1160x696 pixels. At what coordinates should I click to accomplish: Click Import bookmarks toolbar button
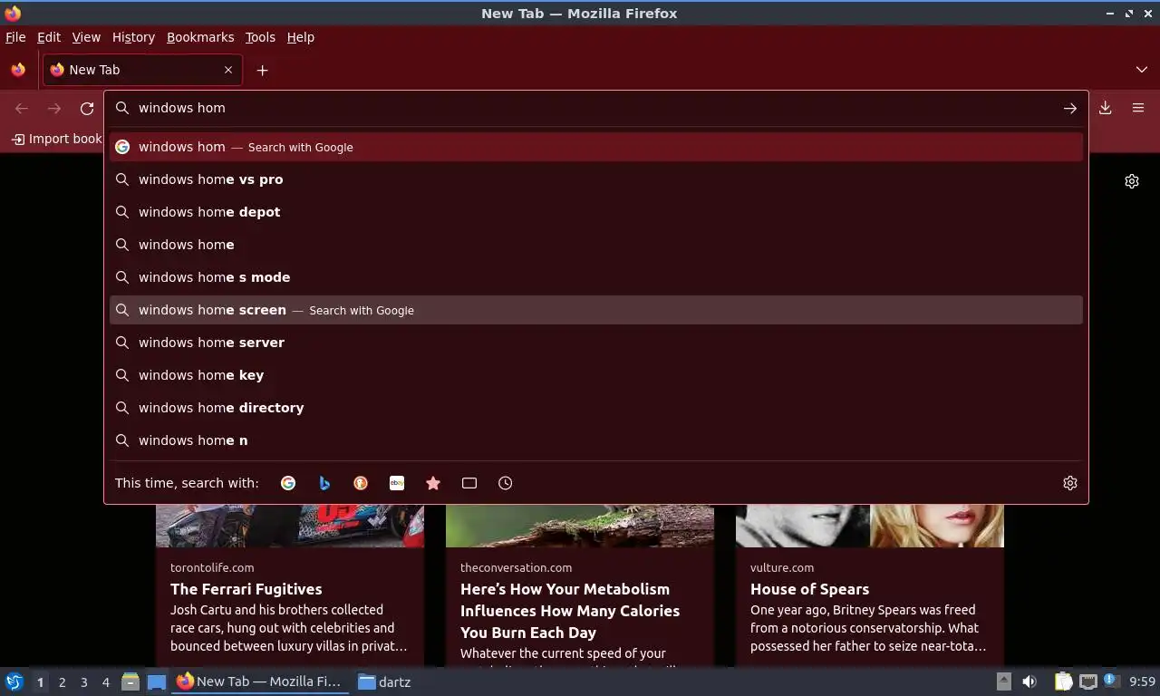(x=57, y=139)
